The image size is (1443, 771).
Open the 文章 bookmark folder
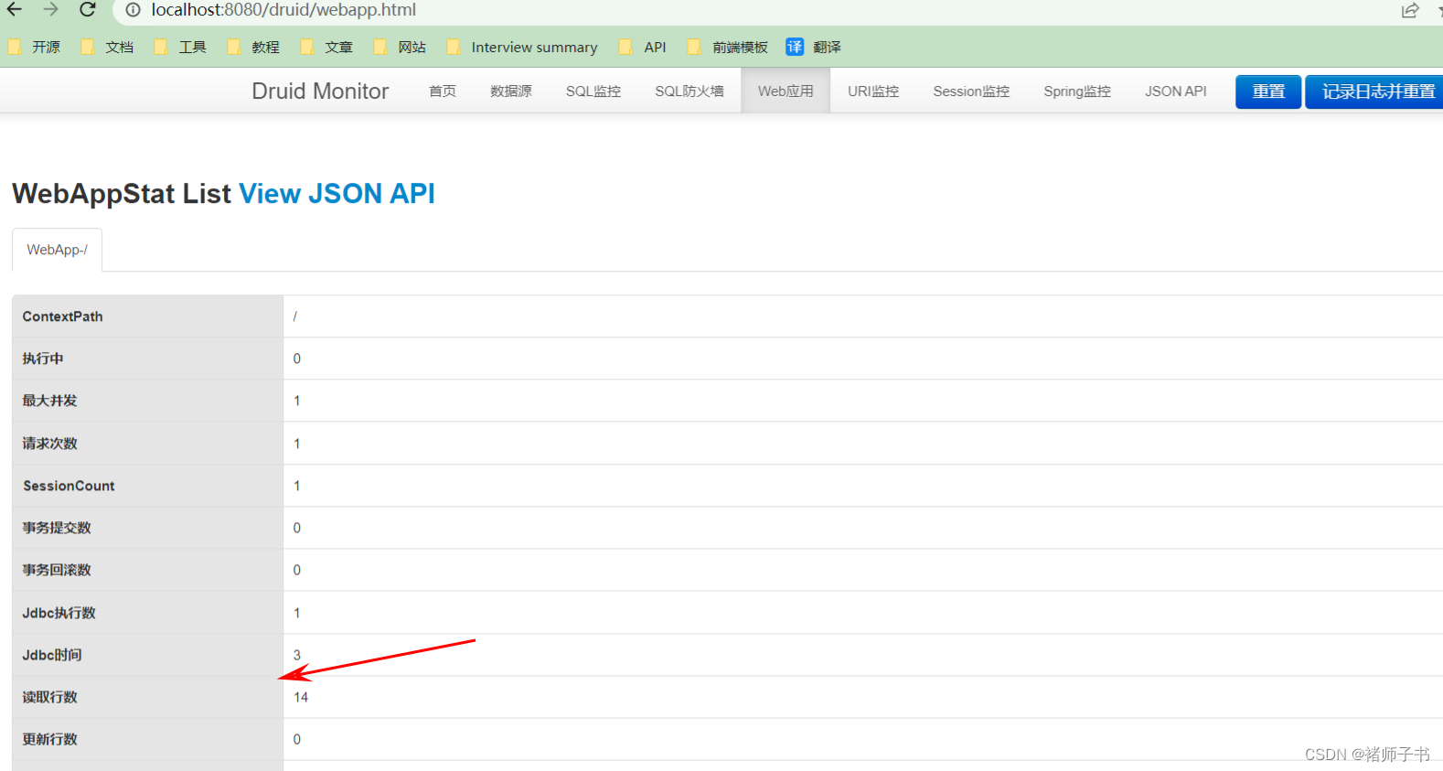tap(327, 47)
